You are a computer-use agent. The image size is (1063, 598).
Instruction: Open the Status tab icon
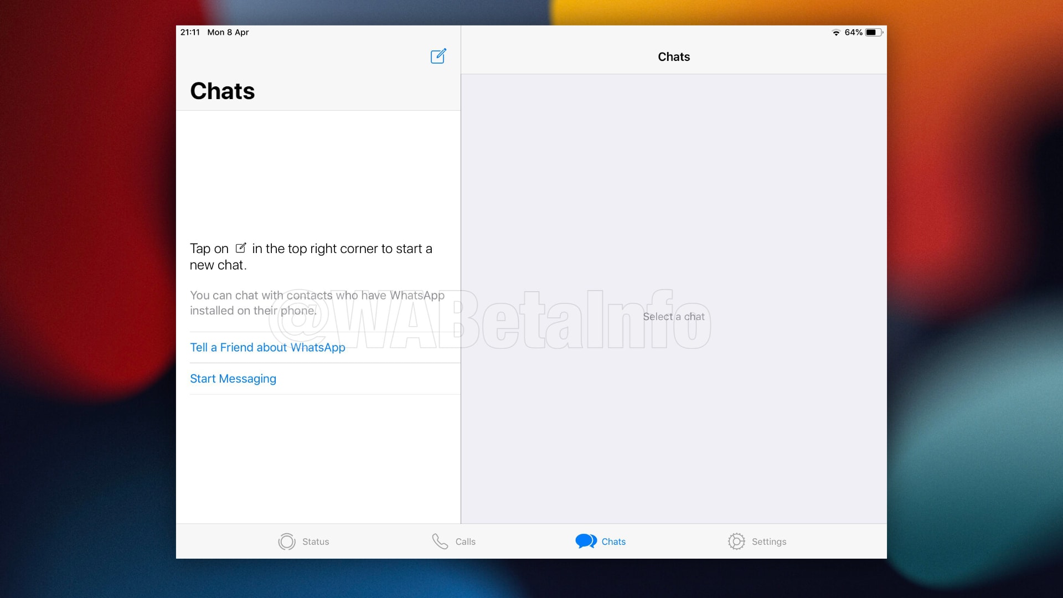[286, 542]
